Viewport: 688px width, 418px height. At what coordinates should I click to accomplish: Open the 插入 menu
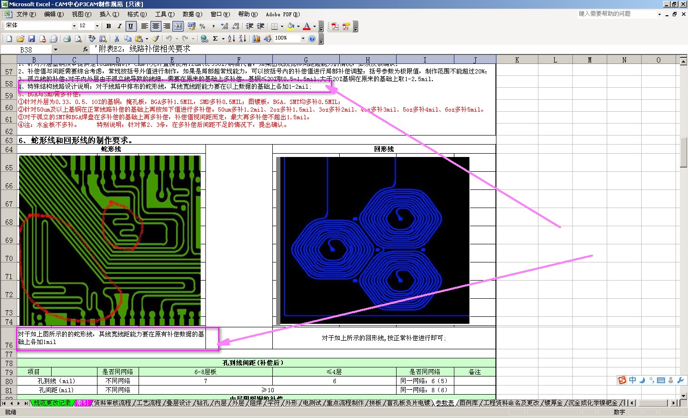109,14
